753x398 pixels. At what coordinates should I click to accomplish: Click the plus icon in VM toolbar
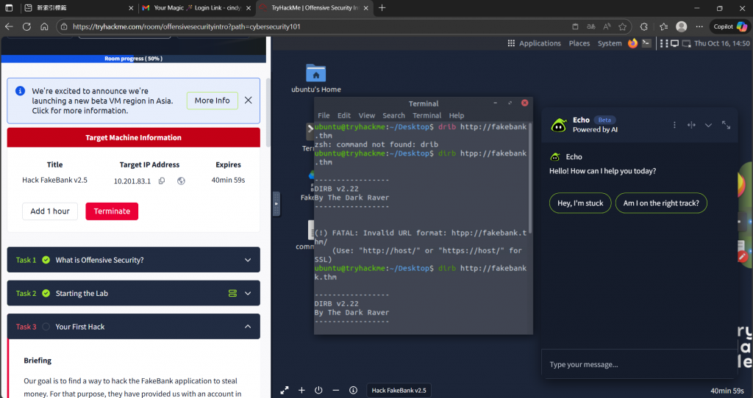coord(301,391)
